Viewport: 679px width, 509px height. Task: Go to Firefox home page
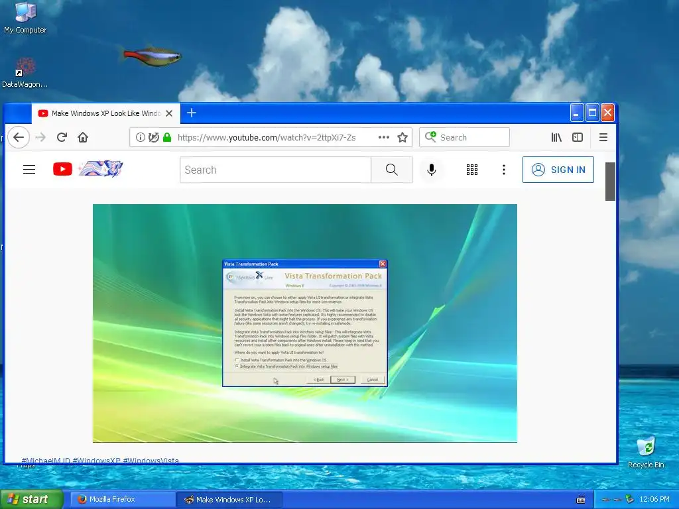[x=83, y=137]
